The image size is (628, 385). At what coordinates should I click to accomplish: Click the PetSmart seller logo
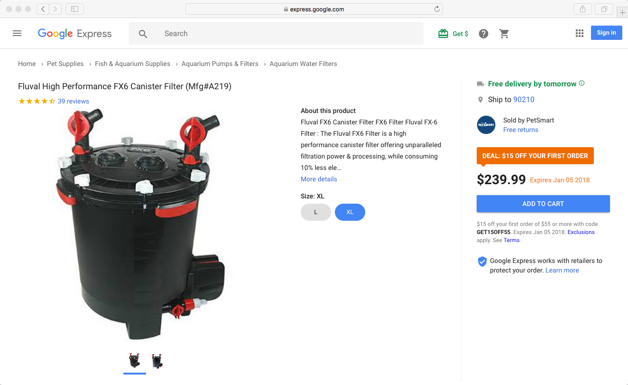pos(486,125)
